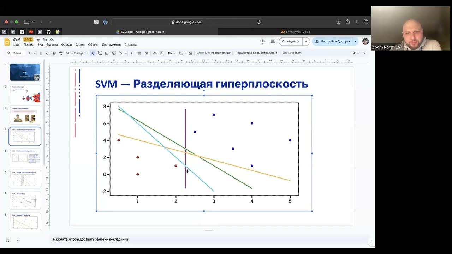Click the Safari share icon
Screen dimensions: 452x254
click(x=347, y=22)
